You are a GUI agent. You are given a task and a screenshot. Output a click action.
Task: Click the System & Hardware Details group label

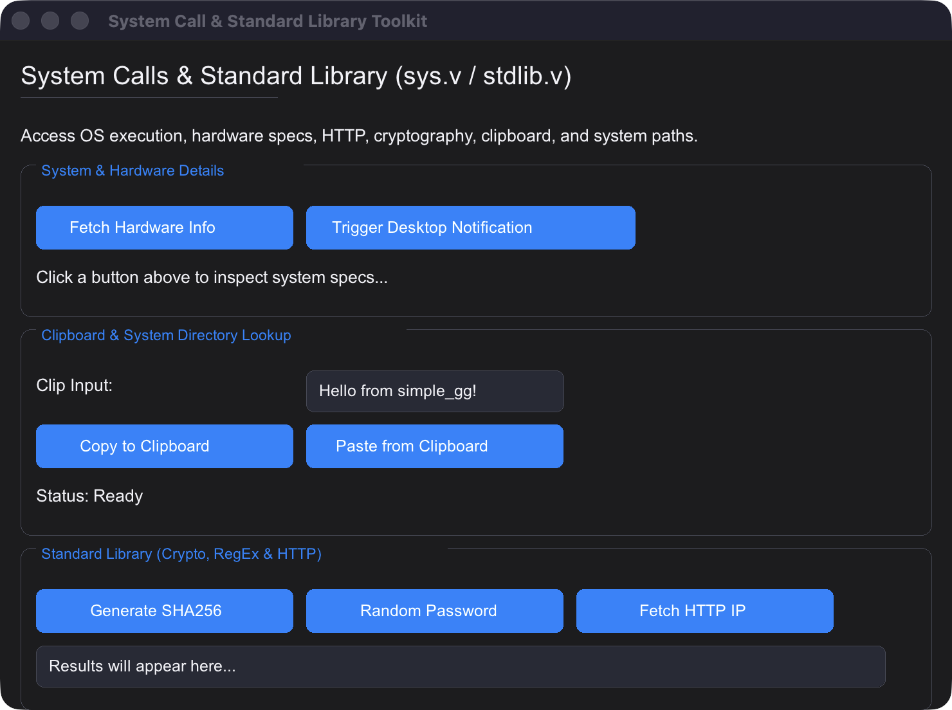point(133,170)
